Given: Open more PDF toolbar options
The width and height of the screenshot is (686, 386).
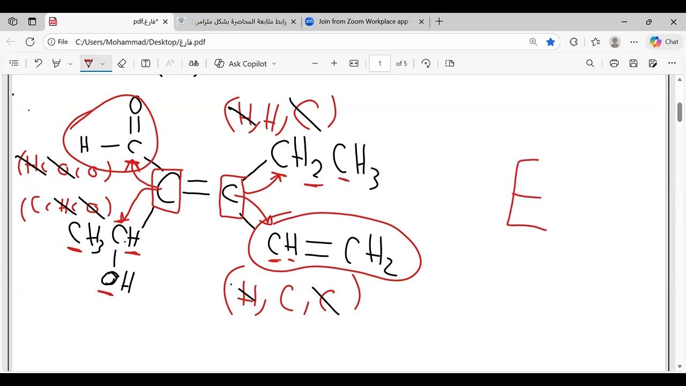Looking at the screenshot, I should click(x=672, y=63).
